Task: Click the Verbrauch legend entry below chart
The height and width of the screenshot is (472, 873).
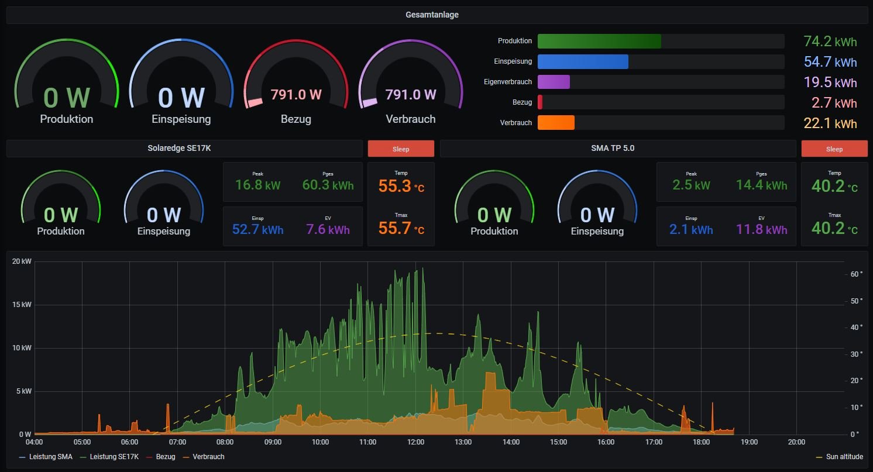Action: 208,457
